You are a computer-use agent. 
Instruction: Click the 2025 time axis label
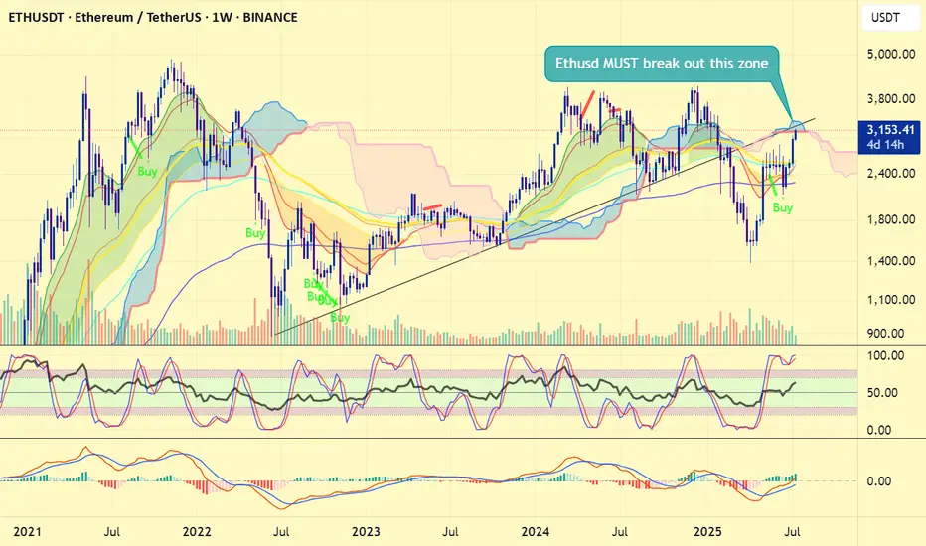click(x=707, y=531)
